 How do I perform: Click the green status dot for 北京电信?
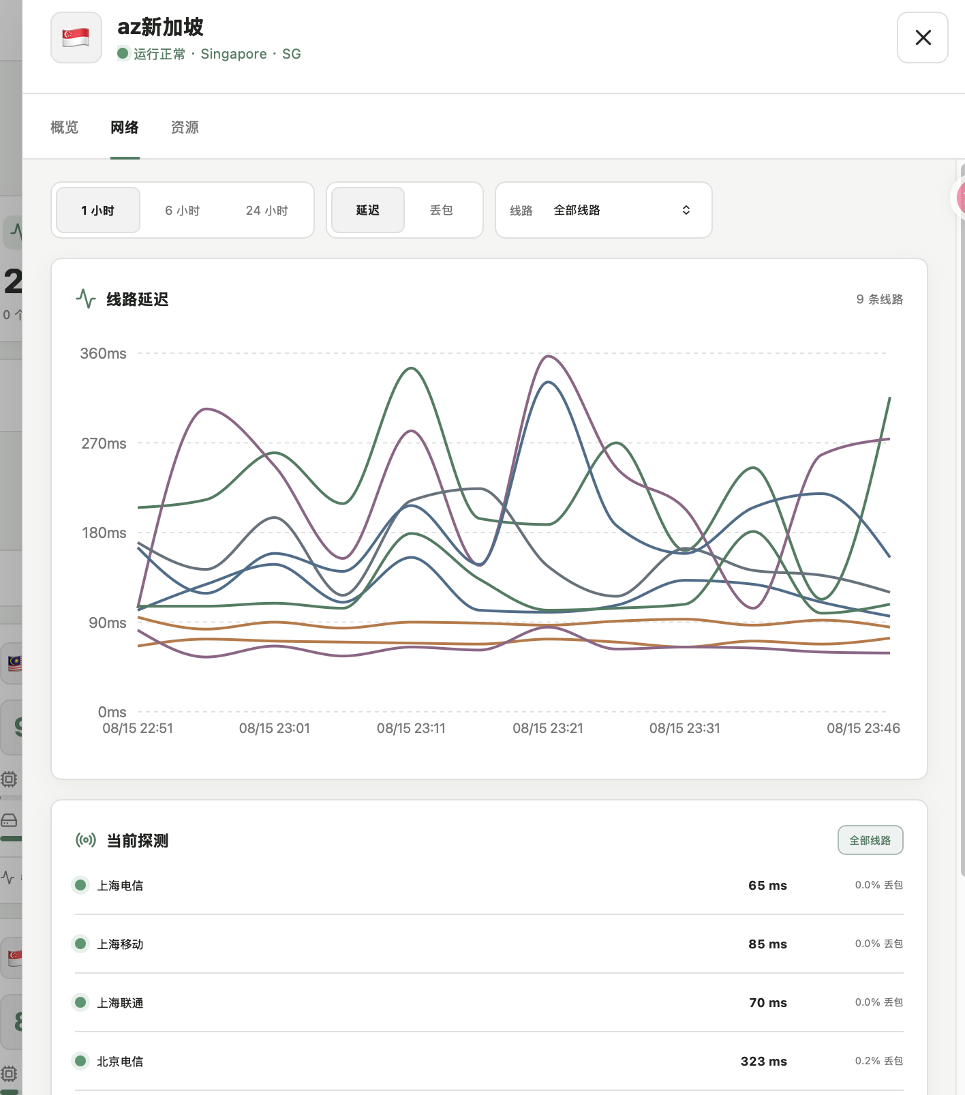pos(80,1061)
